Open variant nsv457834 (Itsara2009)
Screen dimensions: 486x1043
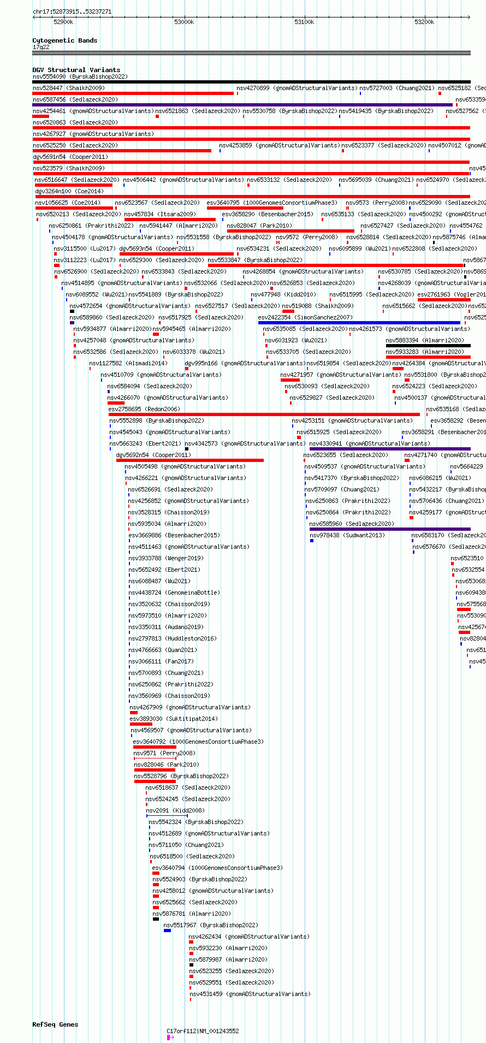[160, 214]
